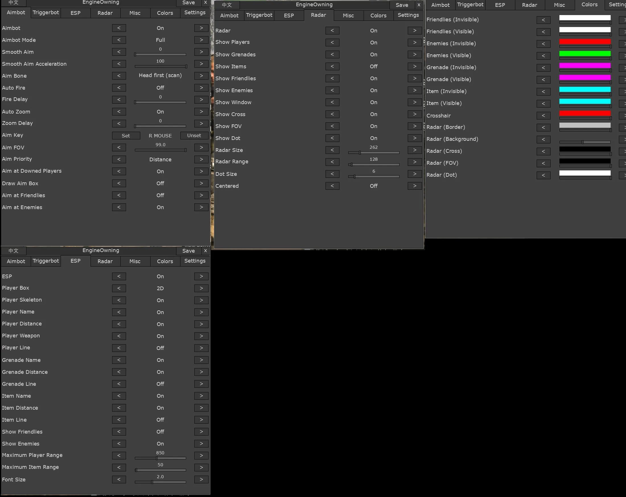Screen dimensions: 626x497
Task: Click 中文 language button in Radar window
Action: (227, 5)
